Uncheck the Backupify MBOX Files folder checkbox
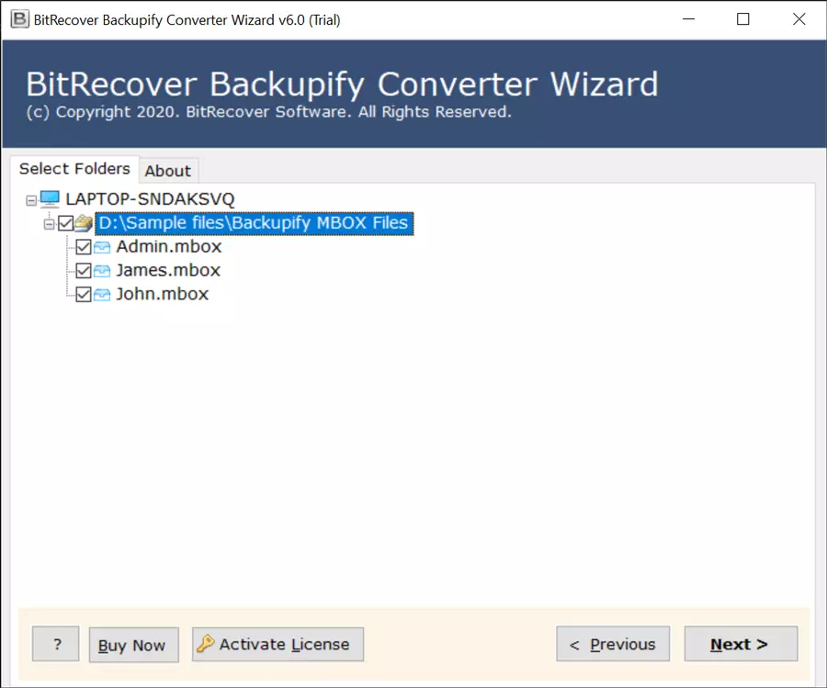Screen dimensions: 827x688 66,223
